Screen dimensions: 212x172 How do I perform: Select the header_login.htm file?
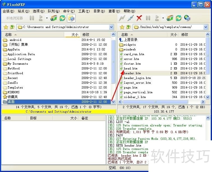point(162,78)
